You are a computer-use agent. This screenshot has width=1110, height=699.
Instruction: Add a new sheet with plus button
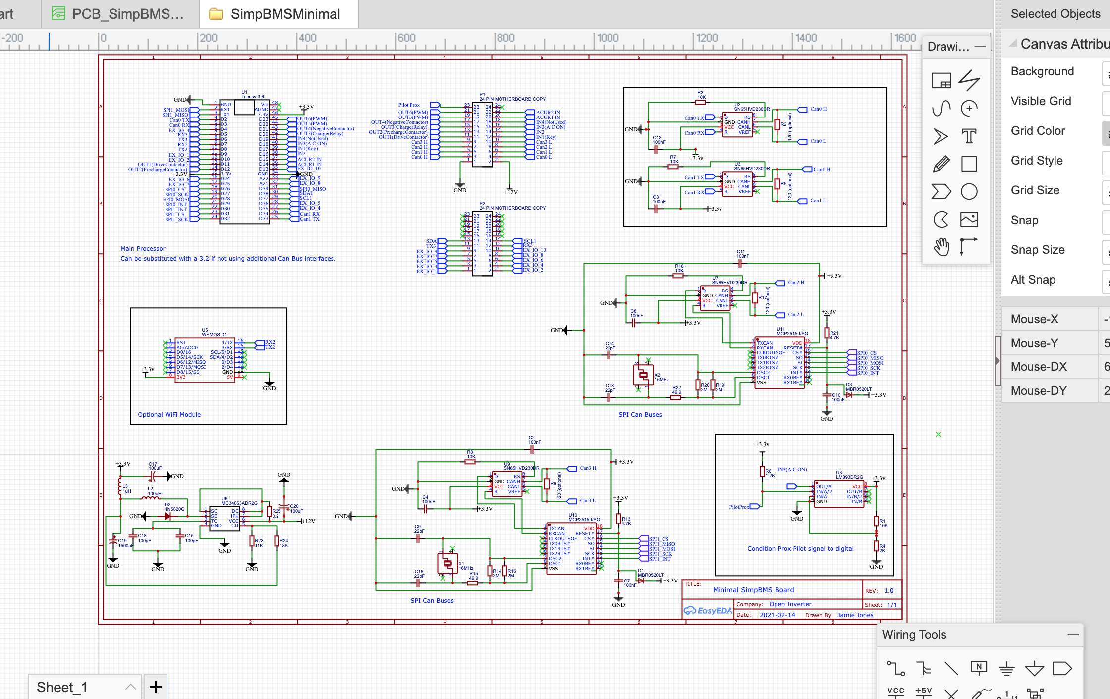(156, 687)
